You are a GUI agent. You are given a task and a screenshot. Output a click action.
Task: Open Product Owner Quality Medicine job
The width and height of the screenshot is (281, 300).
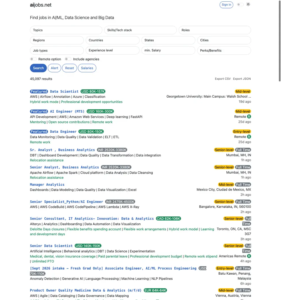tap(86, 290)
